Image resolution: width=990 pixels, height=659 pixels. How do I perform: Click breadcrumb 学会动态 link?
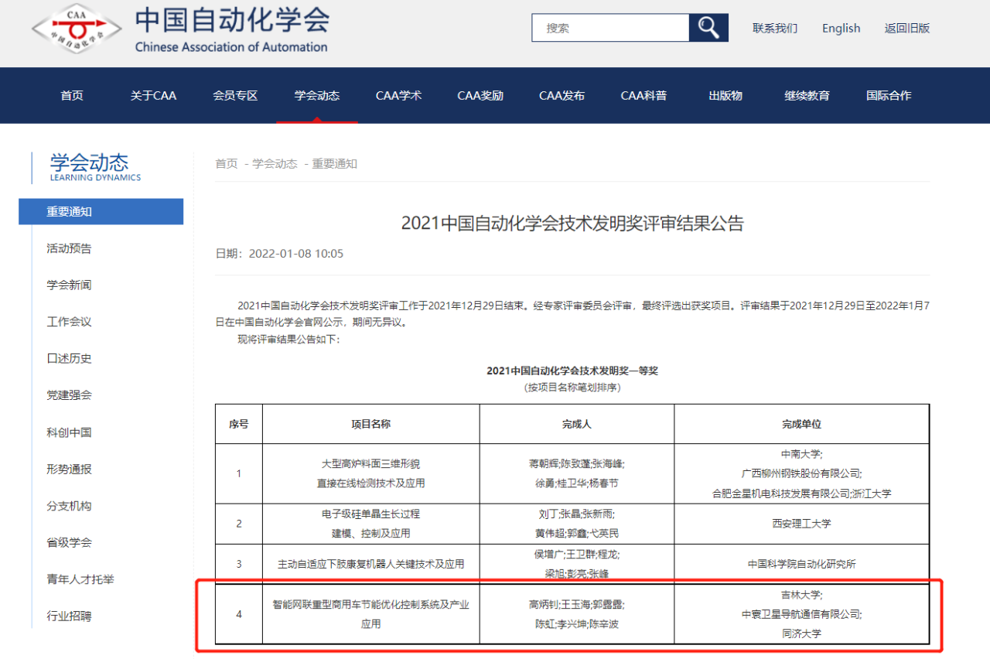(x=275, y=164)
